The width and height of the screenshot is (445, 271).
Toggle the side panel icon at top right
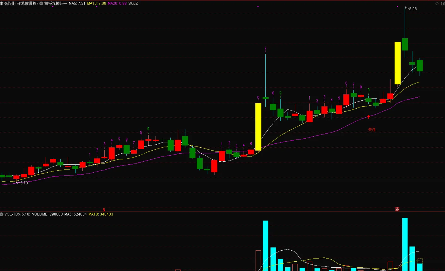coord(443,4)
